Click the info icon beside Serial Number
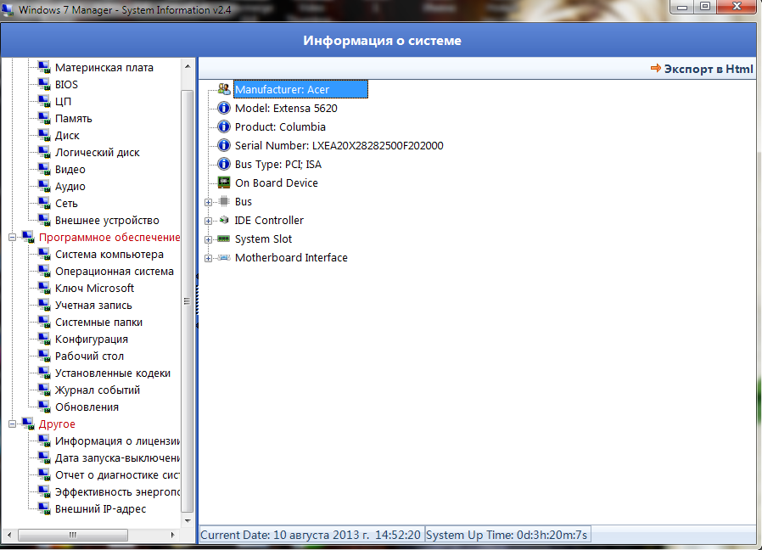The image size is (762, 550). (x=223, y=145)
